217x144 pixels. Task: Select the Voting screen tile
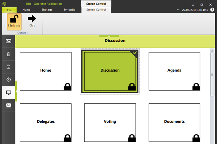click(x=110, y=123)
